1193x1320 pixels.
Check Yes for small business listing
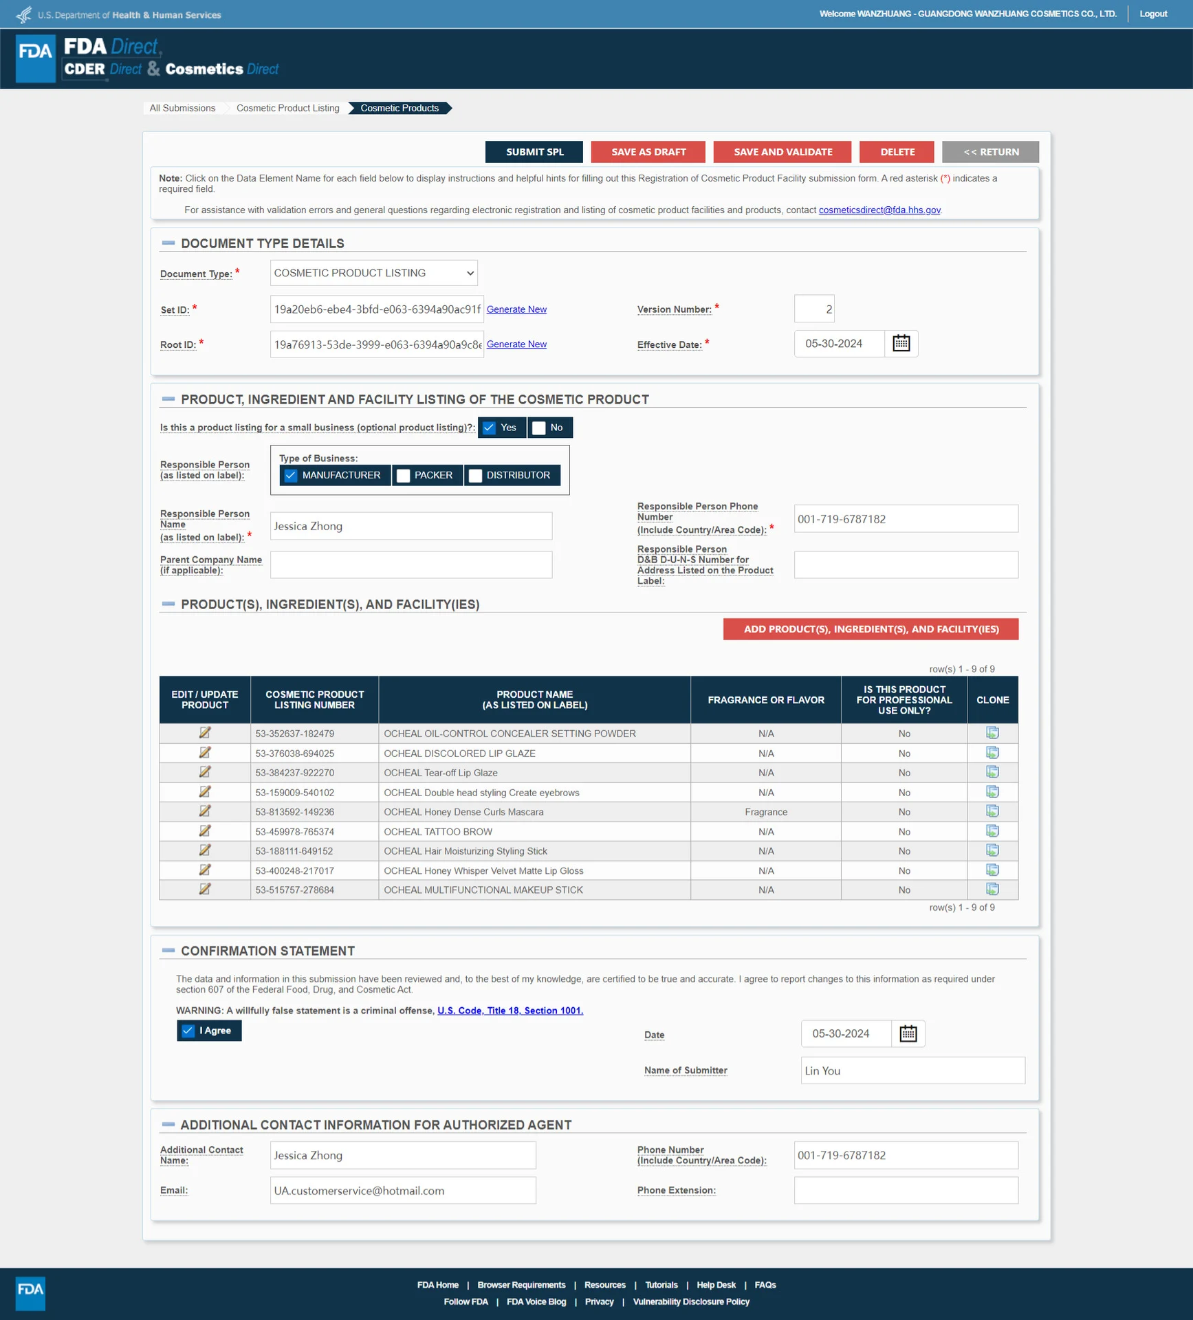[x=489, y=428]
